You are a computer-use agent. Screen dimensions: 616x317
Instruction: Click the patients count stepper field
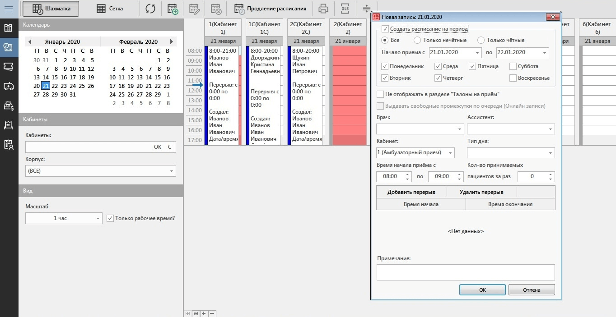(x=536, y=176)
